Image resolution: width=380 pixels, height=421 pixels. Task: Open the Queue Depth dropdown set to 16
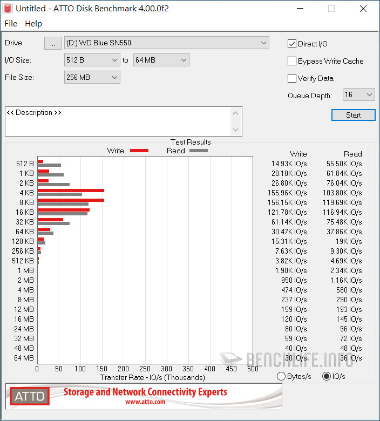[x=358, y=94]
